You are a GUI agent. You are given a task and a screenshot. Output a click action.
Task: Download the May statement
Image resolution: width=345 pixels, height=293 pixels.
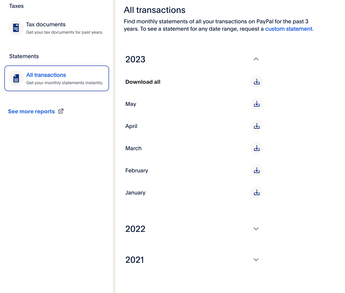click(x=257, y=104)
